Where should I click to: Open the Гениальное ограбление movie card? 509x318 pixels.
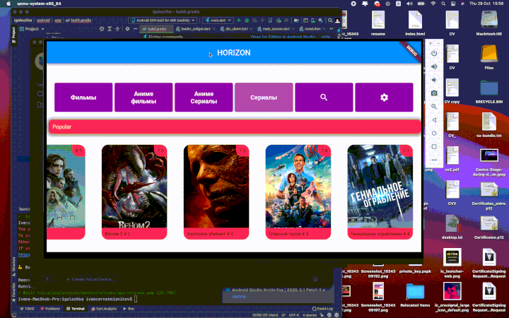[380, 192]
